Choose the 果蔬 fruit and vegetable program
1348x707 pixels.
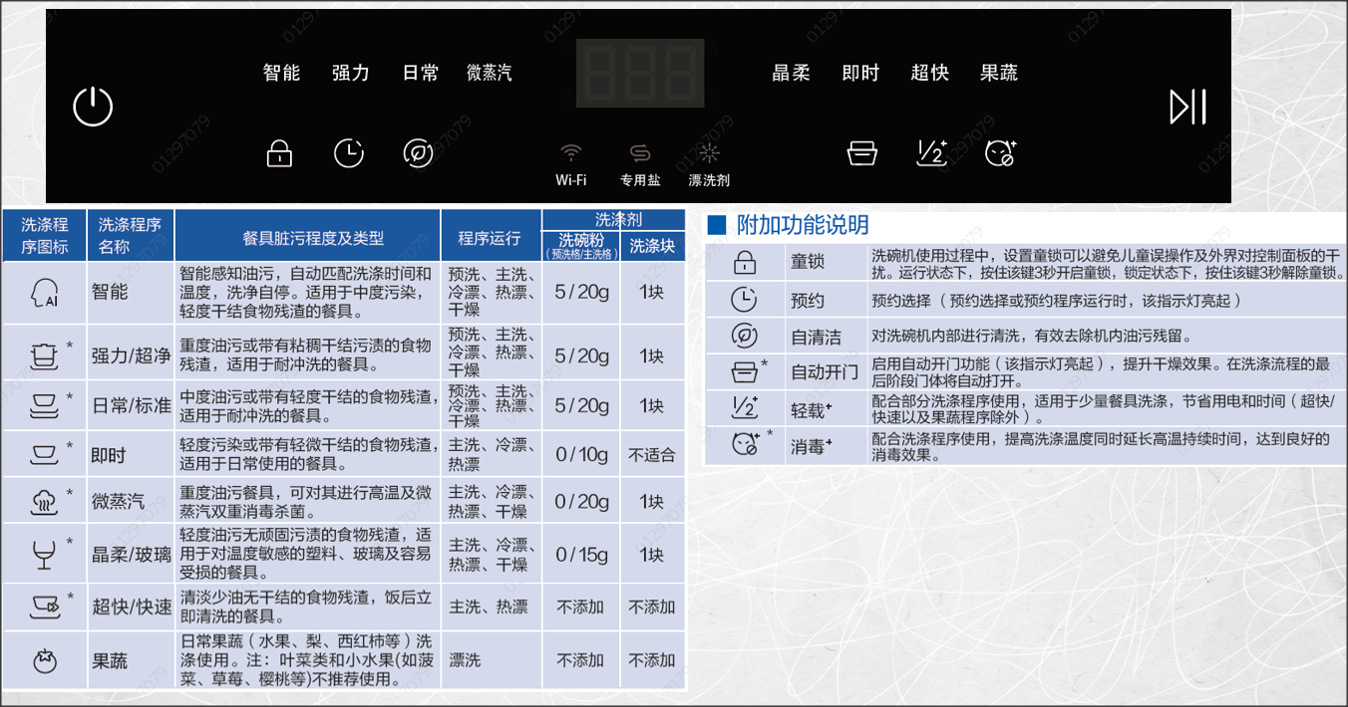point(998,73)
